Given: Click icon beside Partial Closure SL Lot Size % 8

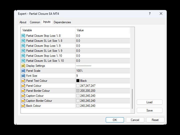Looking at the screenshot, I should click(23, 41).
